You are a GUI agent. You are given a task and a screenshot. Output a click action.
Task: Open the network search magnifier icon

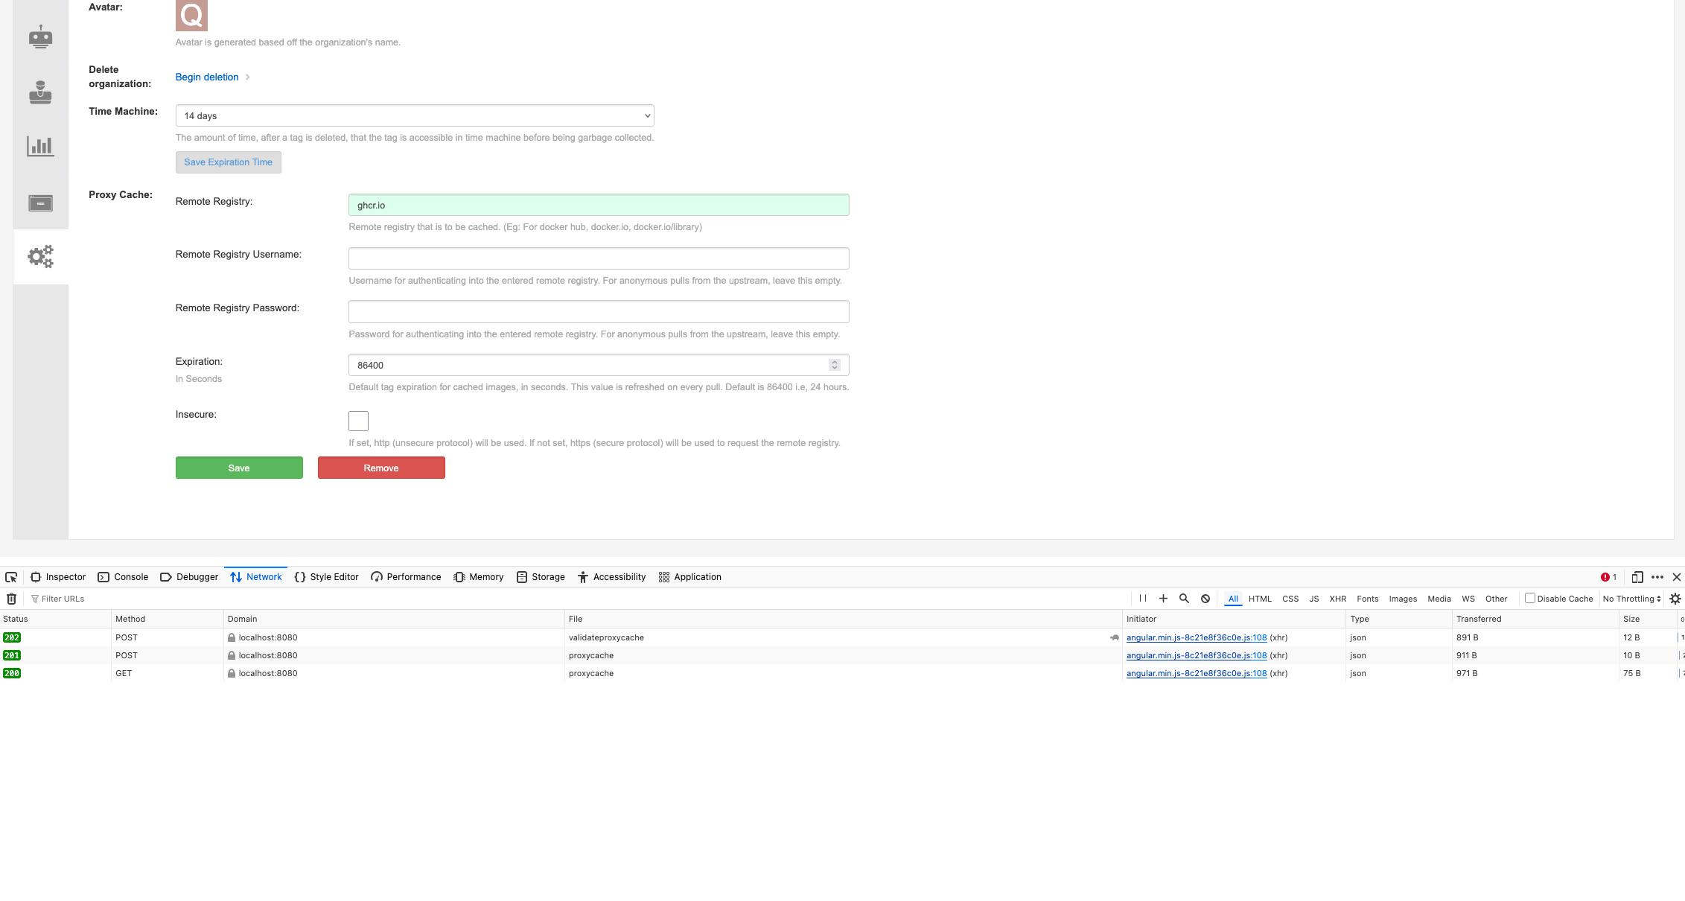[x=1184, y=599]
